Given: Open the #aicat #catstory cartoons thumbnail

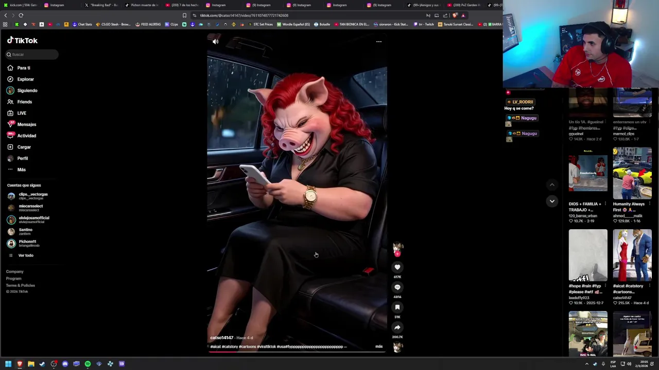Looking at the screenshot, I should (632, 255).
